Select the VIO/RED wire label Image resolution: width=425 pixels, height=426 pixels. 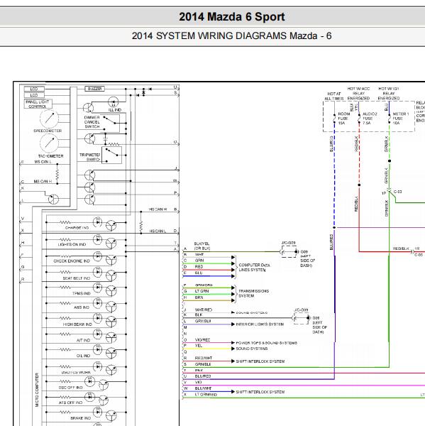point(203,340)
